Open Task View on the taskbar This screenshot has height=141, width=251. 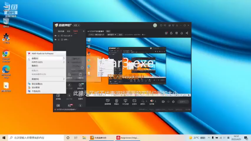[x=76, y=138]
